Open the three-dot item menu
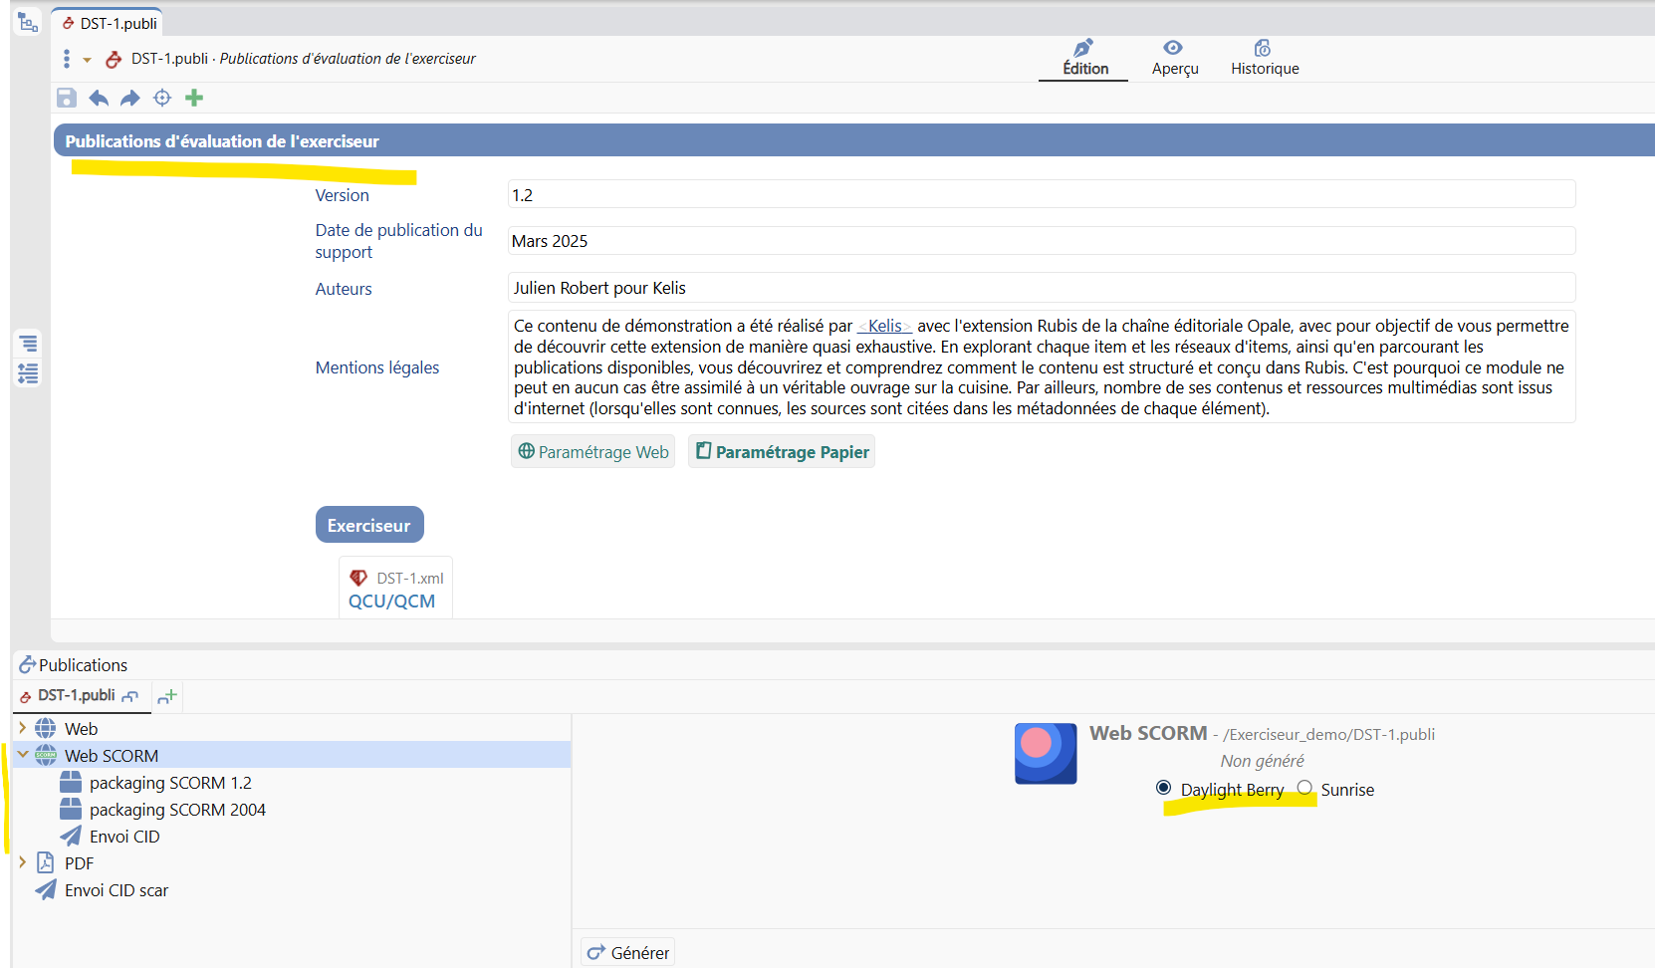Screen dimensions: 1655x968 tap(67, 60)
